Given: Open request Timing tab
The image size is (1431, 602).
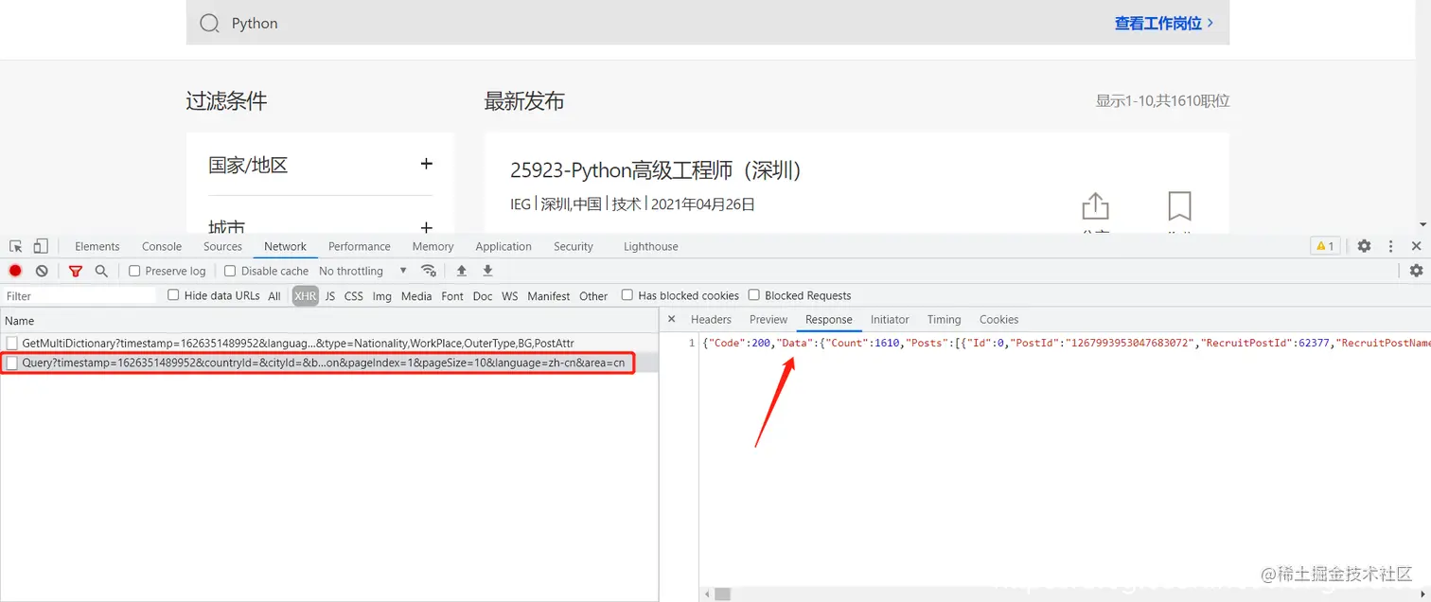Looking at the screenshot, I should pos(944,320).
